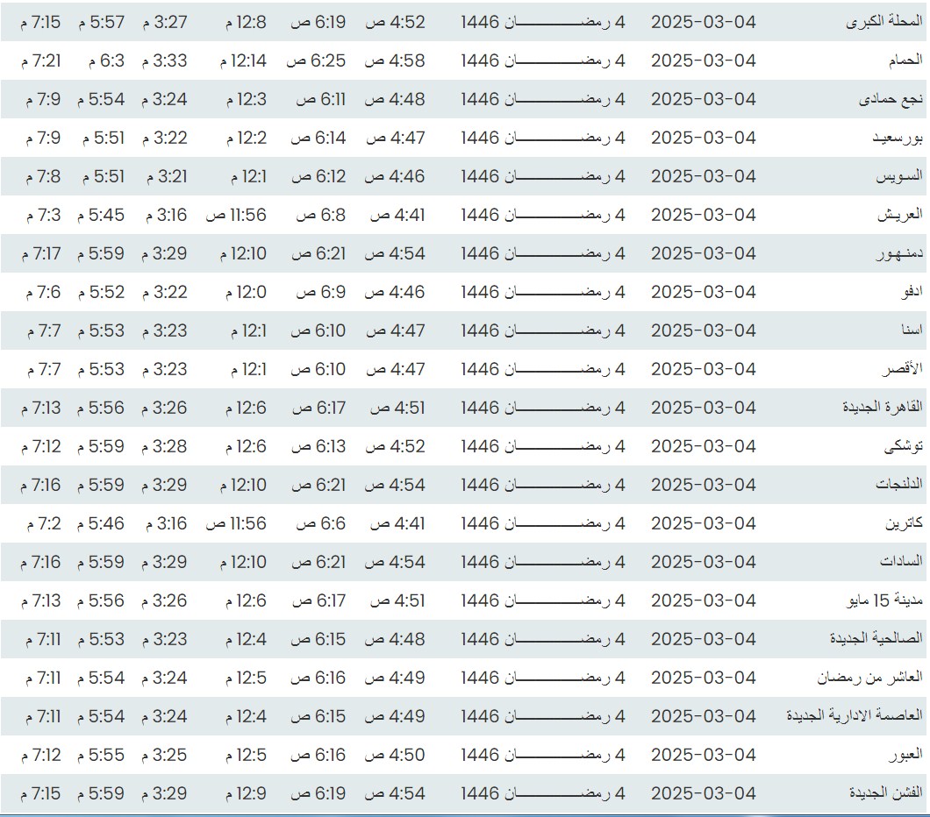Click on بورسعيد city name
The height and width of the screenshot is (817, 930).
[x=897, y=138]
